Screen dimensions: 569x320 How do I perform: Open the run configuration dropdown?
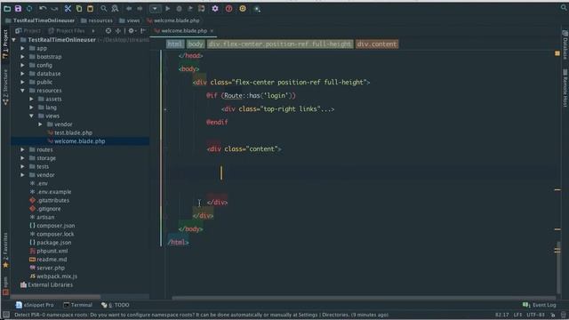pos(155,8)
